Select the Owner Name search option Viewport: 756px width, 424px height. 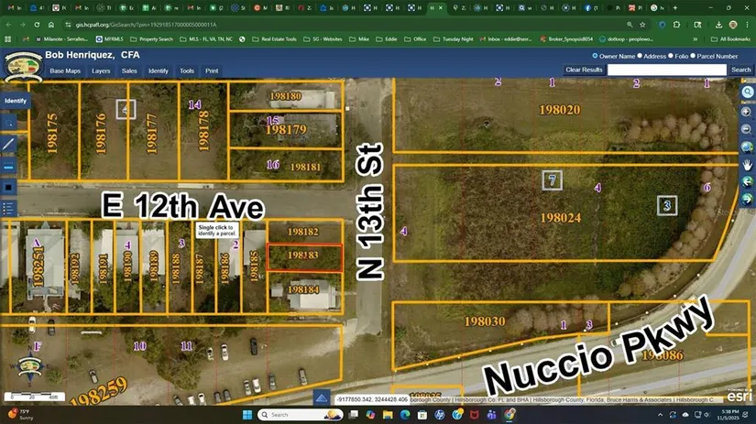coord(595,56)
